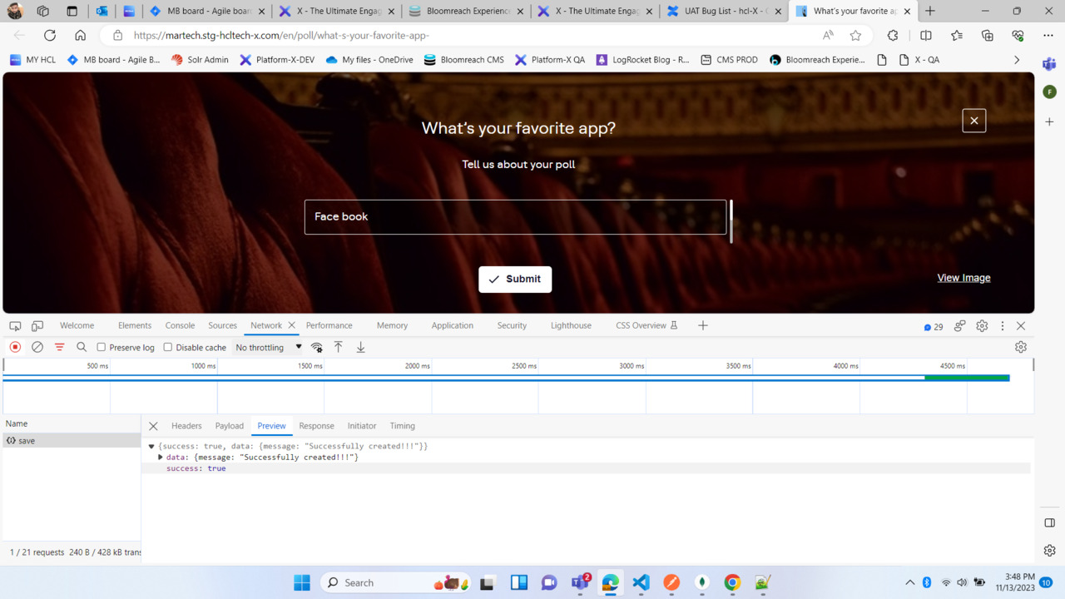Open the network request filter
The image size is (1065, 599).
point(58,347)
